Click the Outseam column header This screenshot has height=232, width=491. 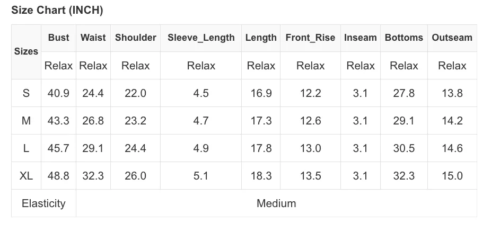[x=452, y=38]
